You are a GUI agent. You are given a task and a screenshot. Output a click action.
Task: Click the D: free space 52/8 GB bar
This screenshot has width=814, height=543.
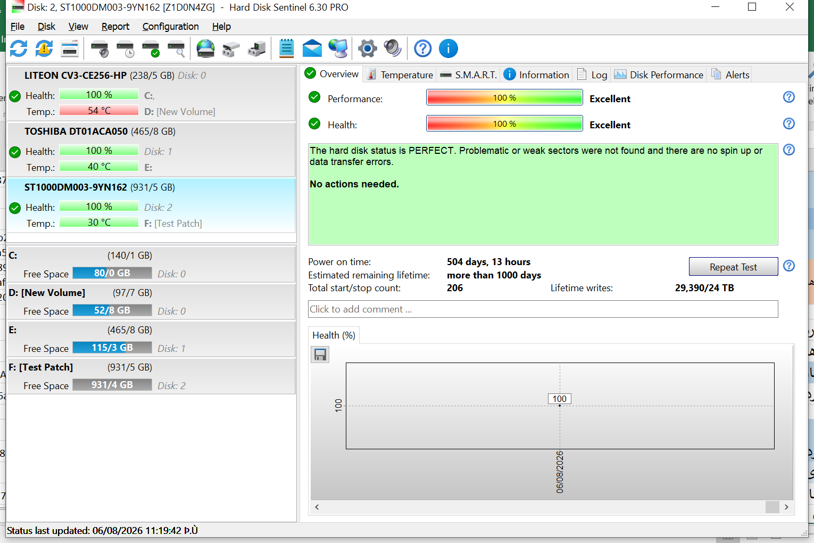[x=112, y=310]
